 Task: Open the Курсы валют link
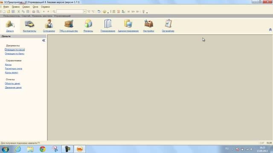12,73
